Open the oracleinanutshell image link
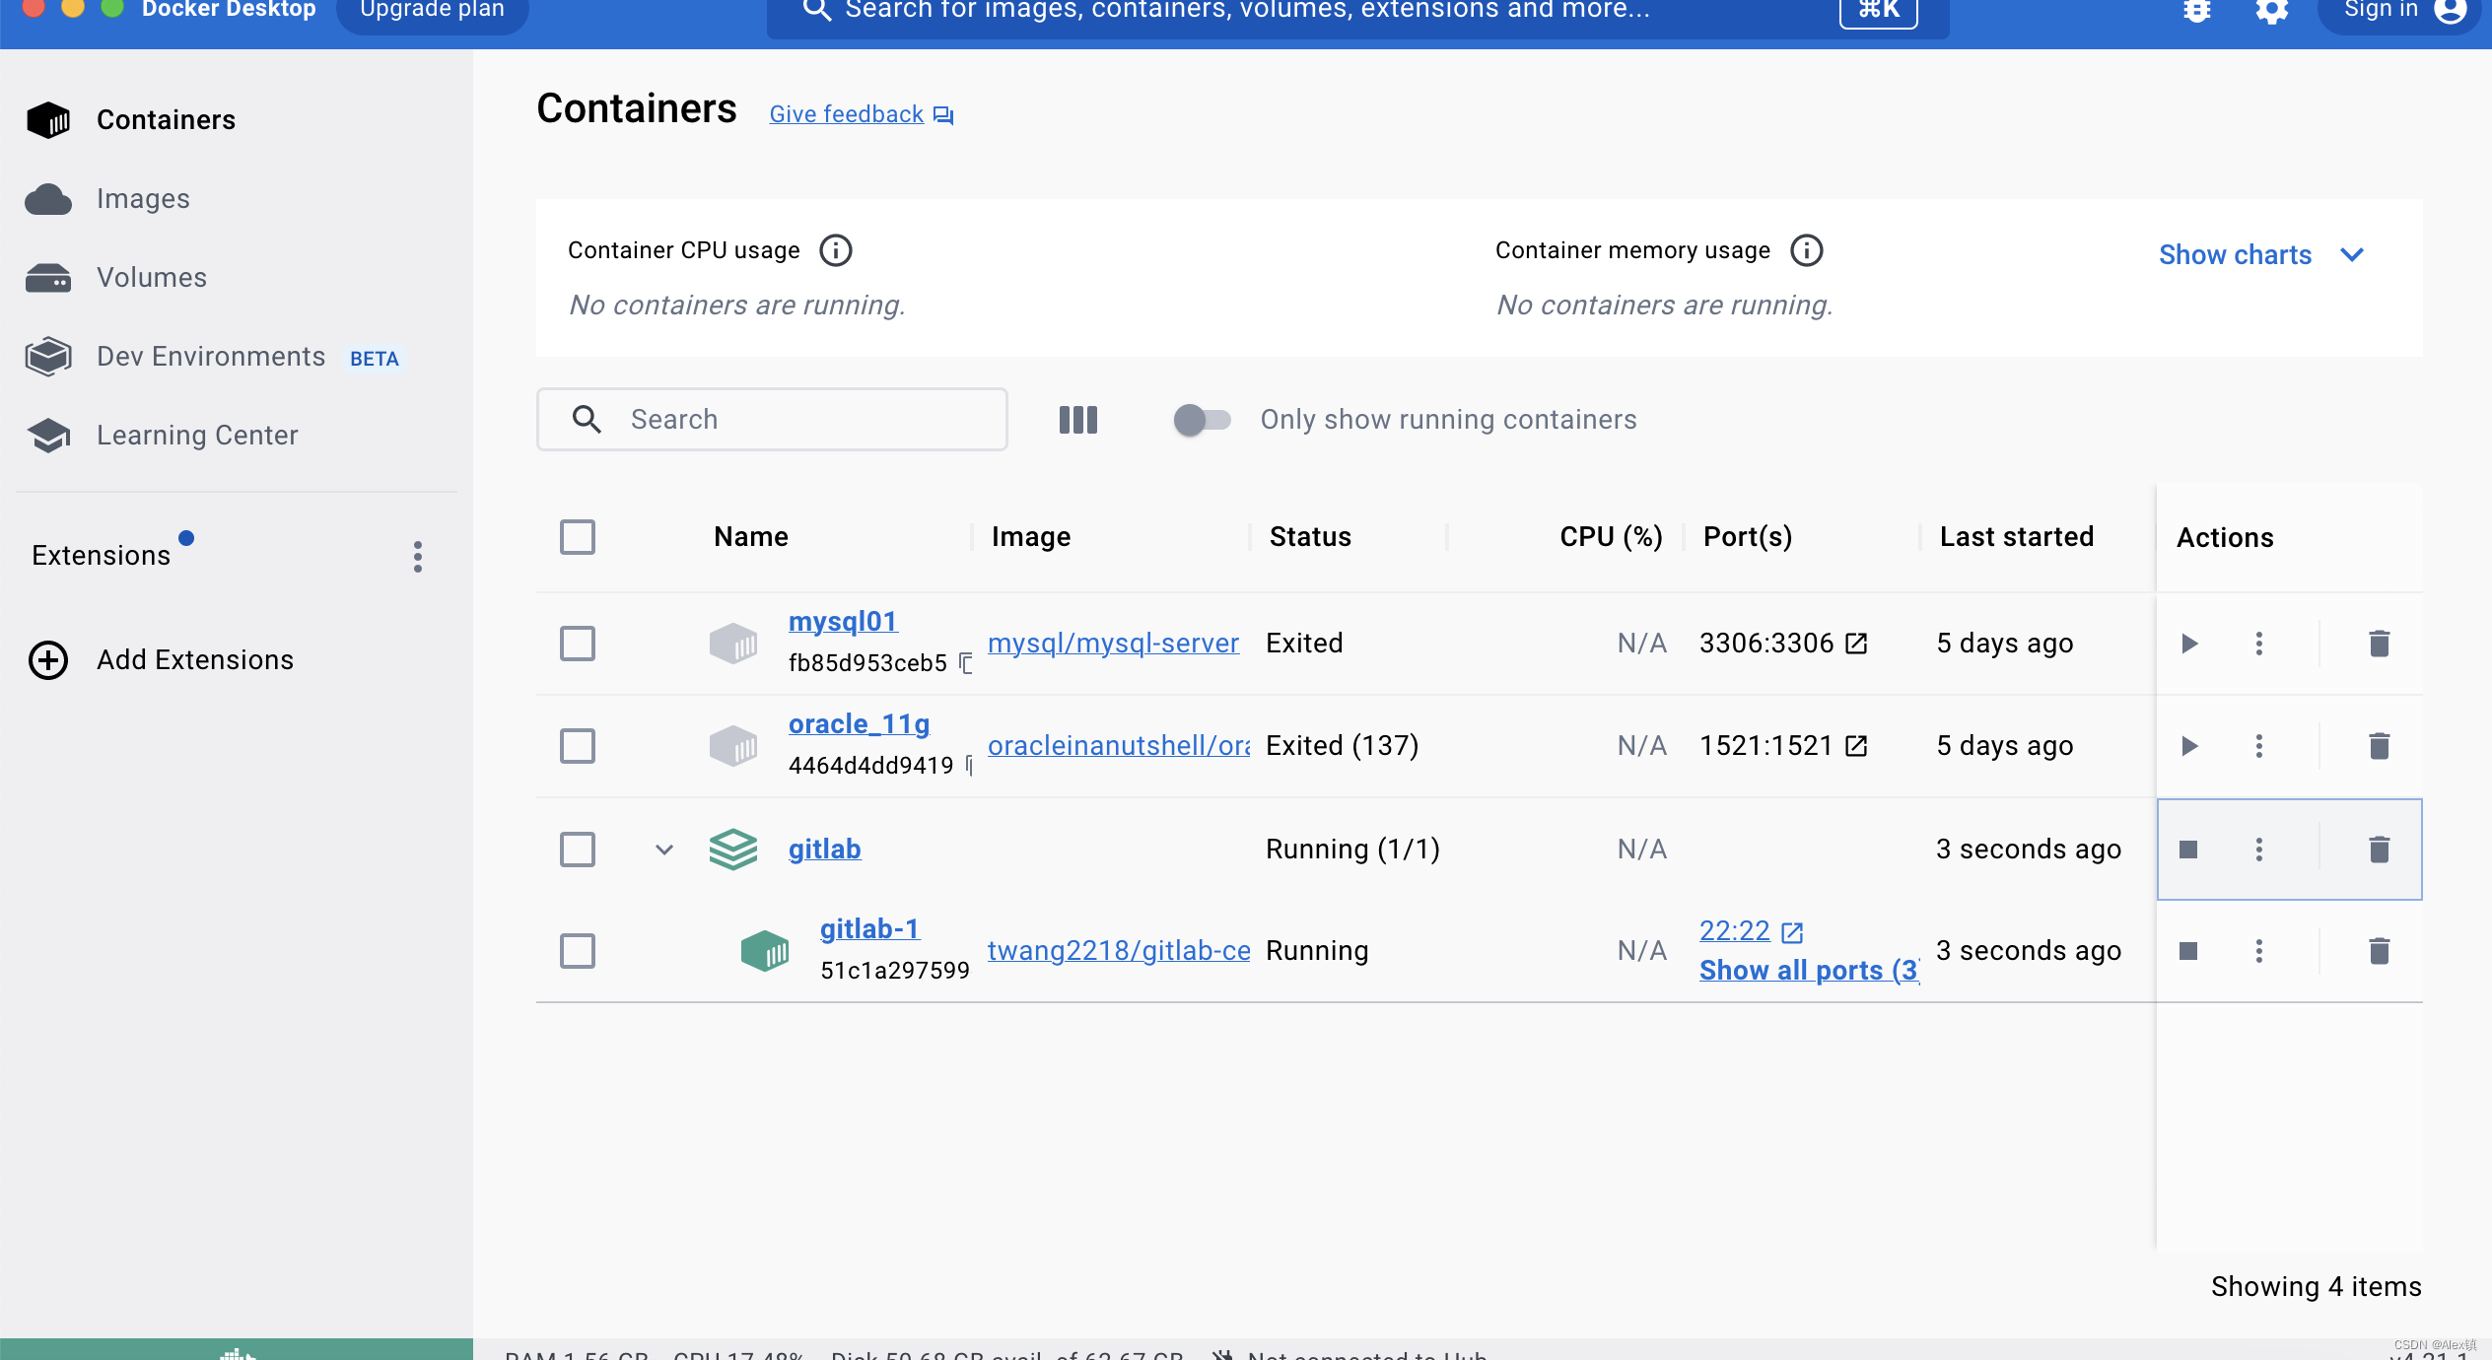 click(1119, 746)
